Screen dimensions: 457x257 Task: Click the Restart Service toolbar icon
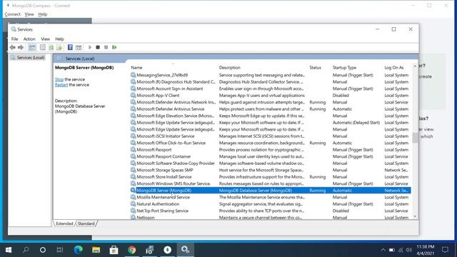(x=114, y=47)
